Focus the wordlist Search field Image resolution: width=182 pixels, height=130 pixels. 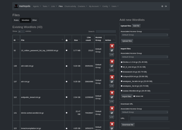click(106, 32)
